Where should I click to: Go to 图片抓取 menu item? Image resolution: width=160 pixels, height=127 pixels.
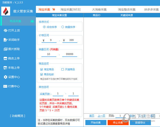click(14, 49)
